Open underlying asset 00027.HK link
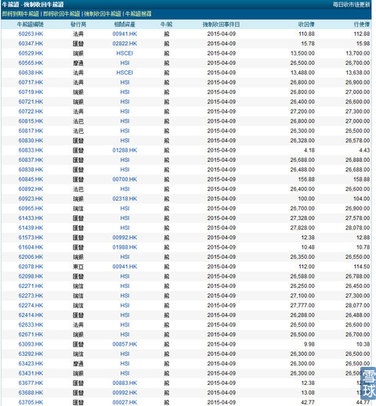Image resolution: width=376 pixels, height=406 pixels. coord(125,402)
